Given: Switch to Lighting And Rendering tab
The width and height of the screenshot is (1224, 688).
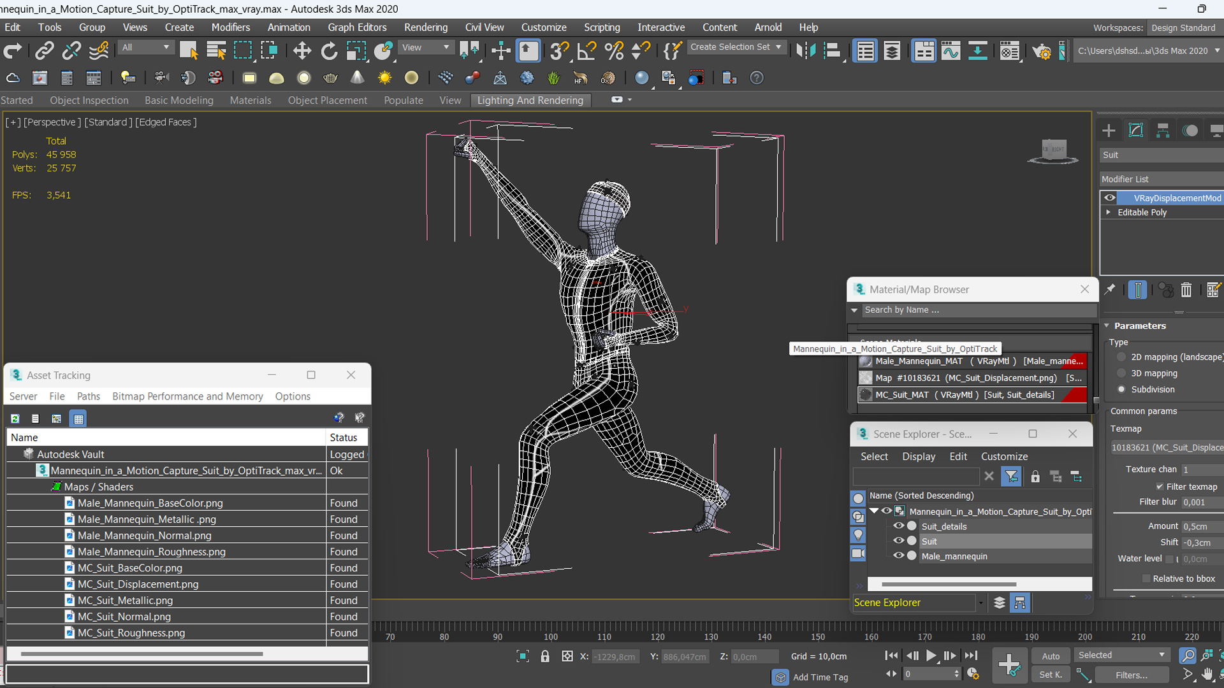Looking at the screenshot, I should click(x=530, y=100).
